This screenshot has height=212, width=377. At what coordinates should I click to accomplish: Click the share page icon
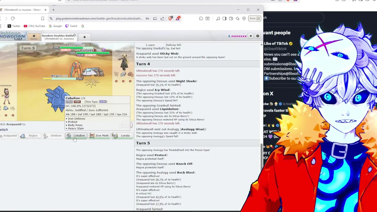[162, 19]
